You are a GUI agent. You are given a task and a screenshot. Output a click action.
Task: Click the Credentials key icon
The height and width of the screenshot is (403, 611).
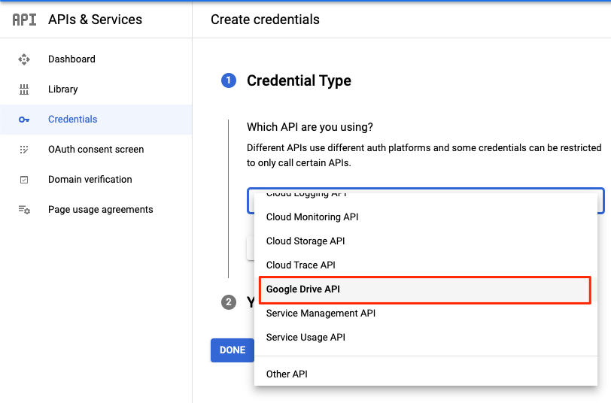pyautogui.click(x=24, y=120)
